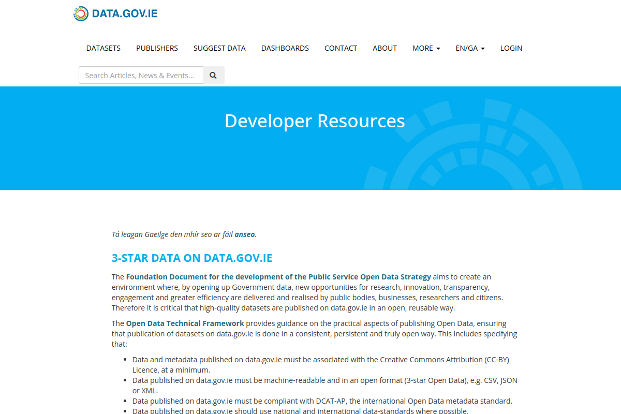Open the Open Data Technical Framework link

(185, 323)
